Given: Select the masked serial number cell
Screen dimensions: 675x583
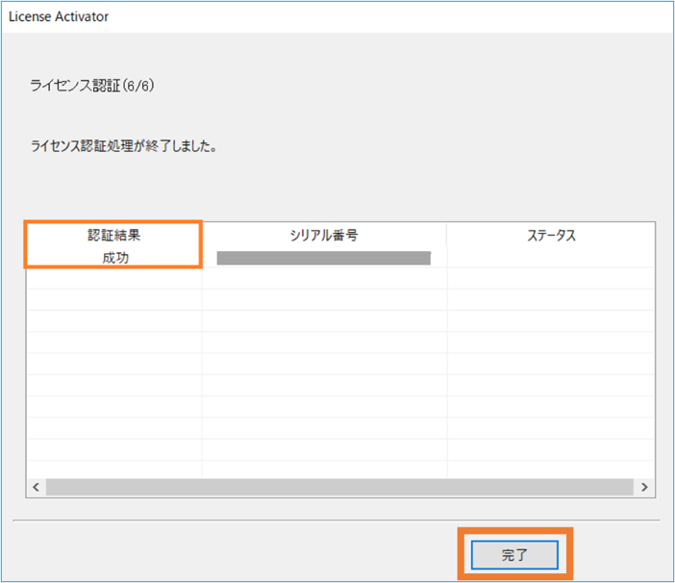Looking at the screenshot, I should pos(324,258).
